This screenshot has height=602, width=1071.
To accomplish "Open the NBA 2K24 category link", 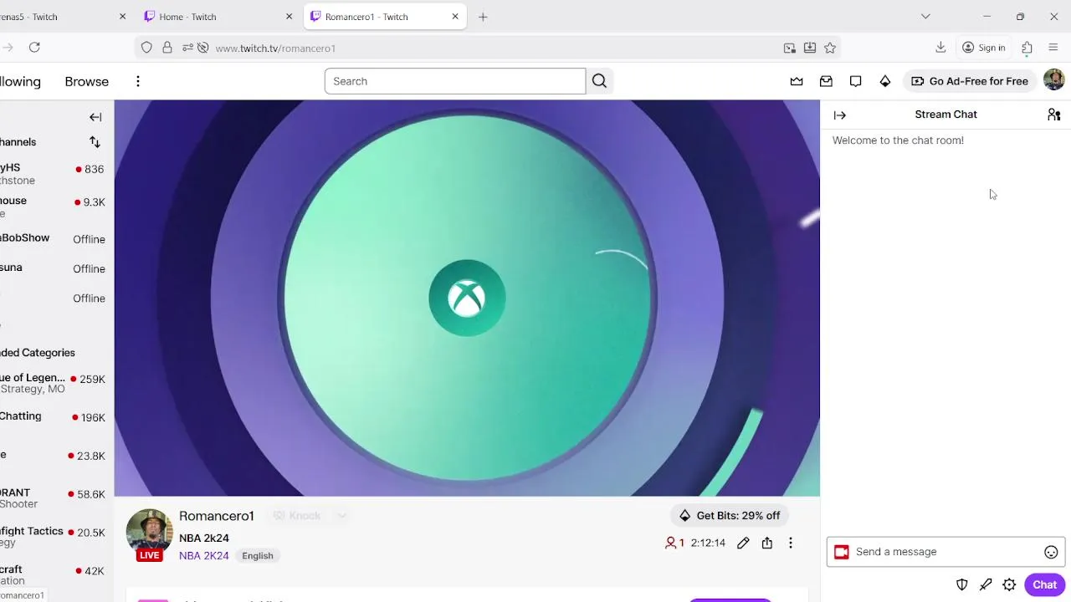I will tap(203, 556).
